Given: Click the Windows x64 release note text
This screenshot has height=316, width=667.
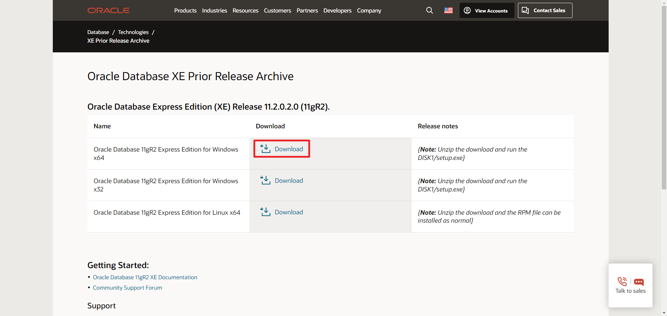Looking at the screenshot, I should (472, 153).
